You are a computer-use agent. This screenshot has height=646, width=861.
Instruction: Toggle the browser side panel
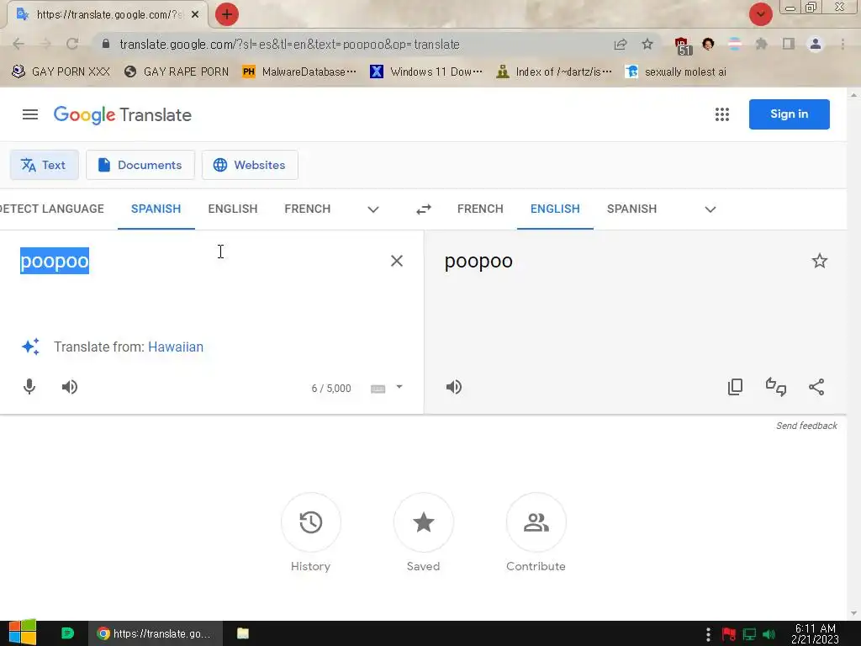pos(789,44)
